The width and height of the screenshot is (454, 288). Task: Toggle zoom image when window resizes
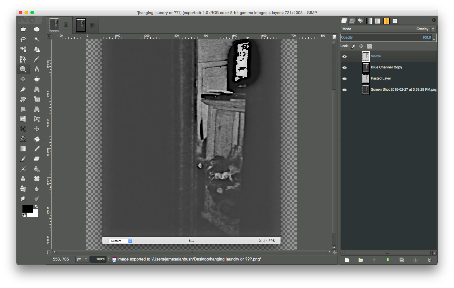pos(334,37)
